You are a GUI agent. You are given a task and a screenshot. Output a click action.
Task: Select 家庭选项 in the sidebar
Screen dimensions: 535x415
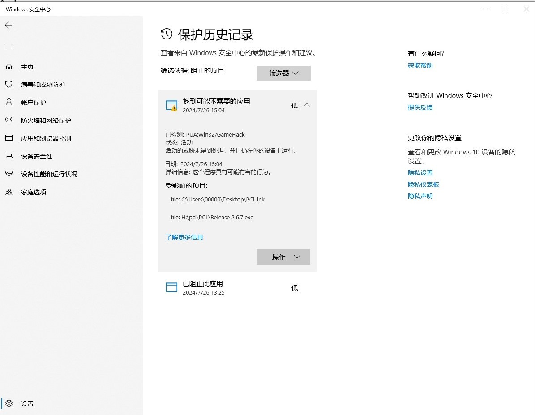34,192
